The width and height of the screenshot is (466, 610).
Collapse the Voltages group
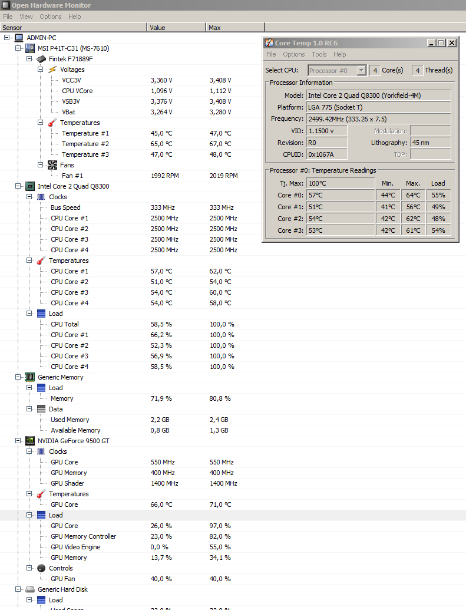point(41,69)
